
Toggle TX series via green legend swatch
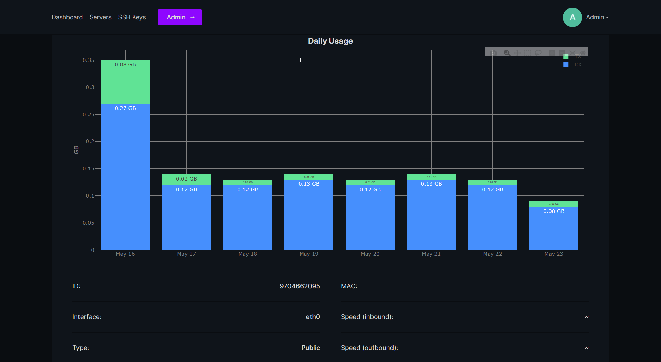coord(566,56)
